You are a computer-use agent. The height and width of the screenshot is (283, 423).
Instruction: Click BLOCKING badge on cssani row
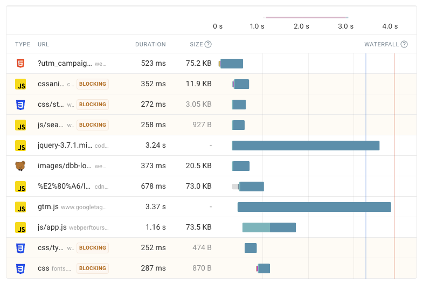click(x=93, y=84)
